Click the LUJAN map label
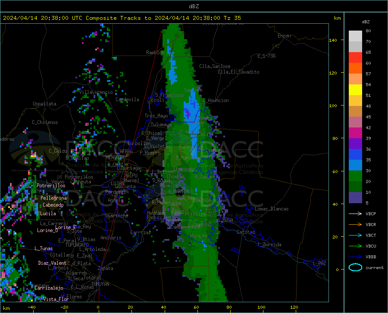388x313 pixels. click(117, 183)
